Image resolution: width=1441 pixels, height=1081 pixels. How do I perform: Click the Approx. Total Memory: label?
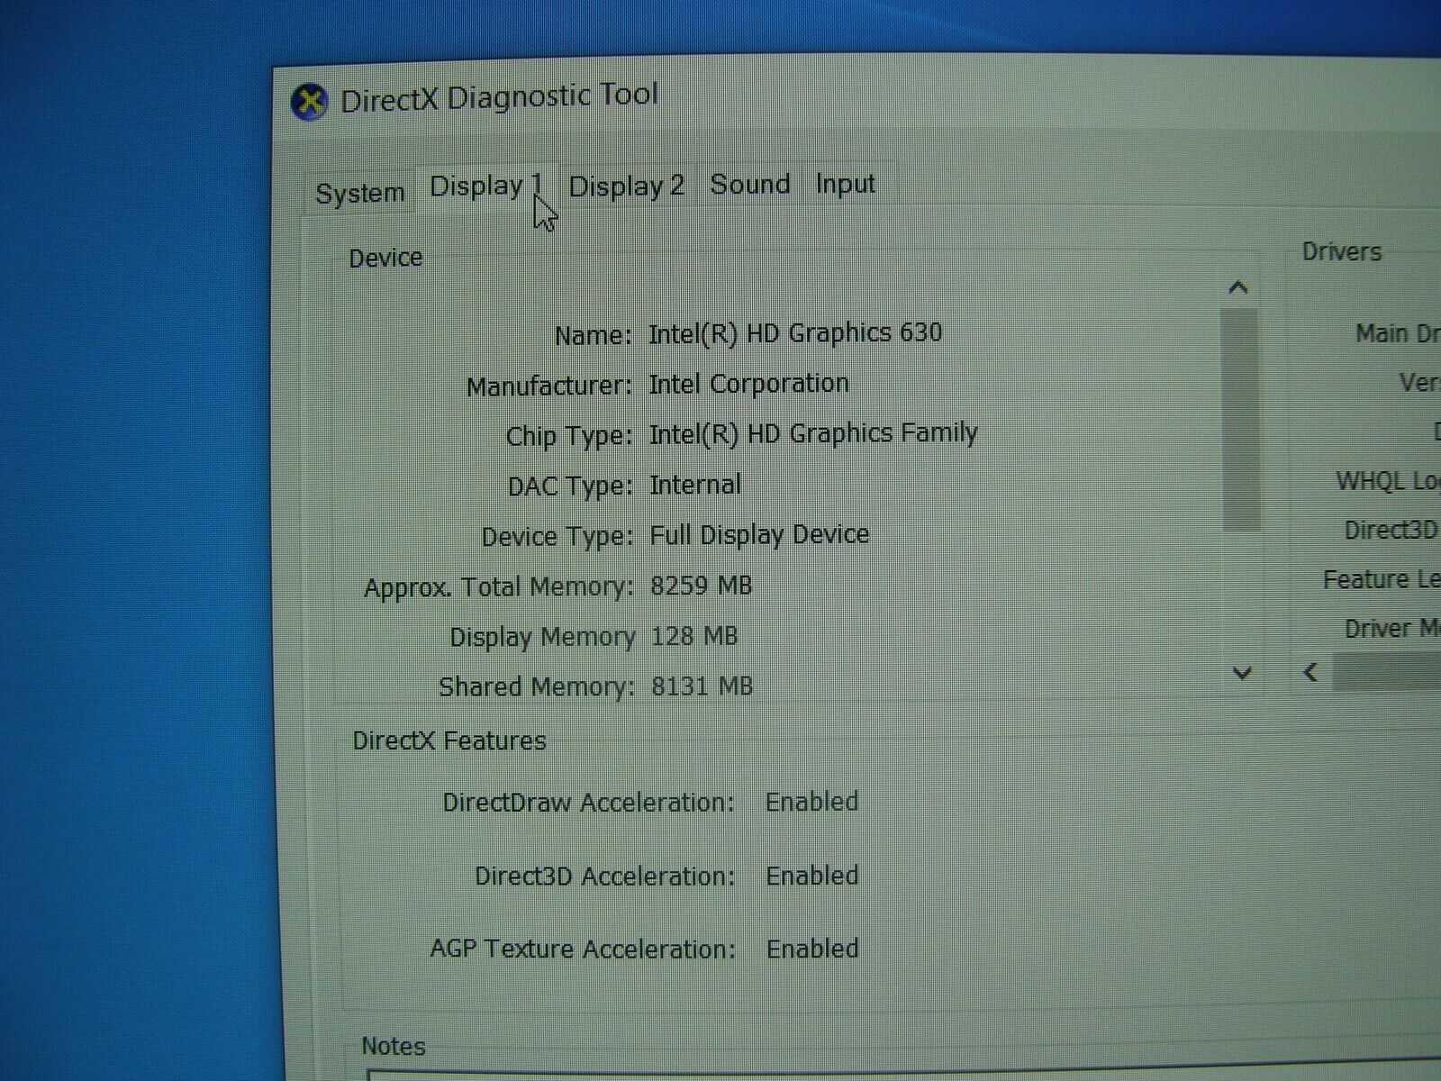point(499,587)
